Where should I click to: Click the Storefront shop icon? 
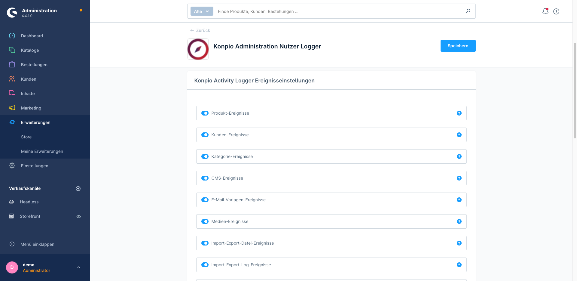11,216
